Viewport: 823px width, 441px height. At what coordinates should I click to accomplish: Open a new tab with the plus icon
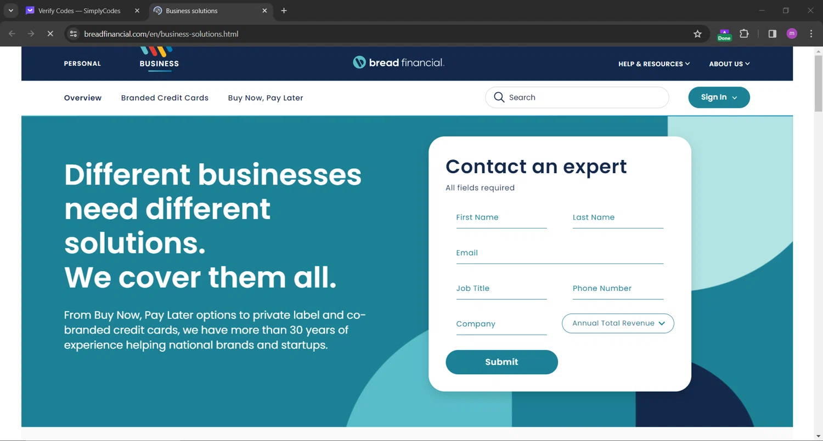pyautogui.click(x=284, y=10)
